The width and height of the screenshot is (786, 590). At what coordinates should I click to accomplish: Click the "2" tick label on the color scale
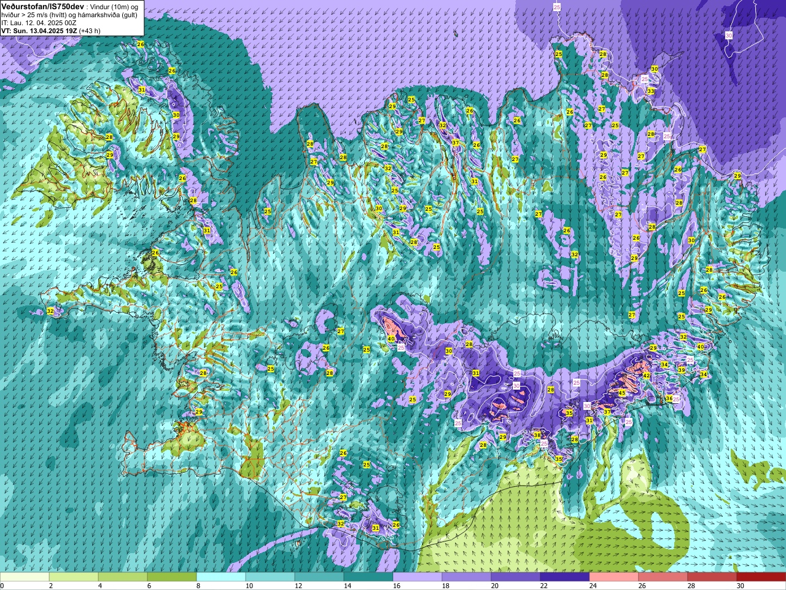pyautogui.click(x=51, y=586)
